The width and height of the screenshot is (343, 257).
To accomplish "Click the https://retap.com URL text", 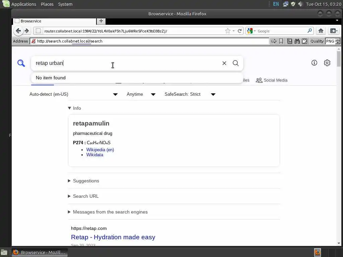I will [x=89, y=228].
